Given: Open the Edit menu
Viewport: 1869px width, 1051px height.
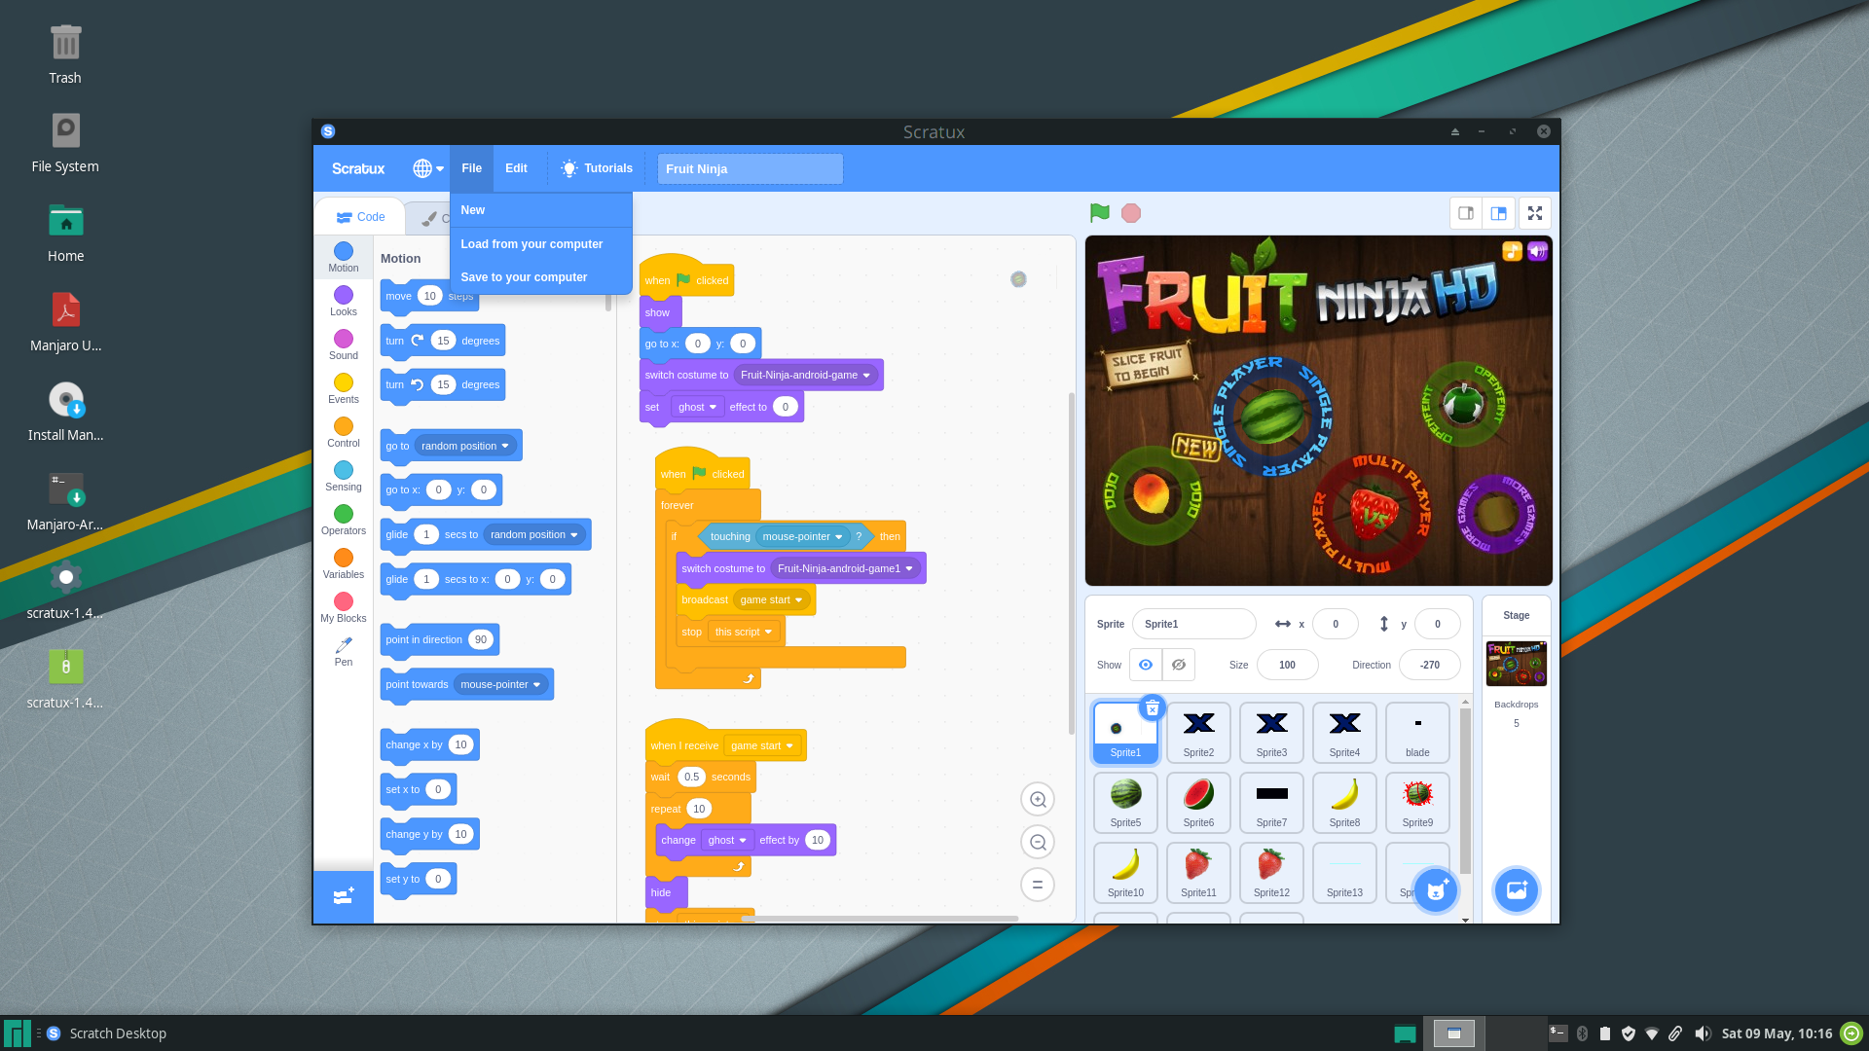Looking at the screenshot, I should point(516,168).
